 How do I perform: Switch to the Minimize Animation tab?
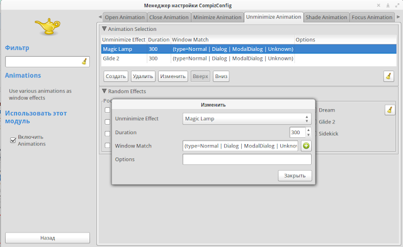pos(217,17)
